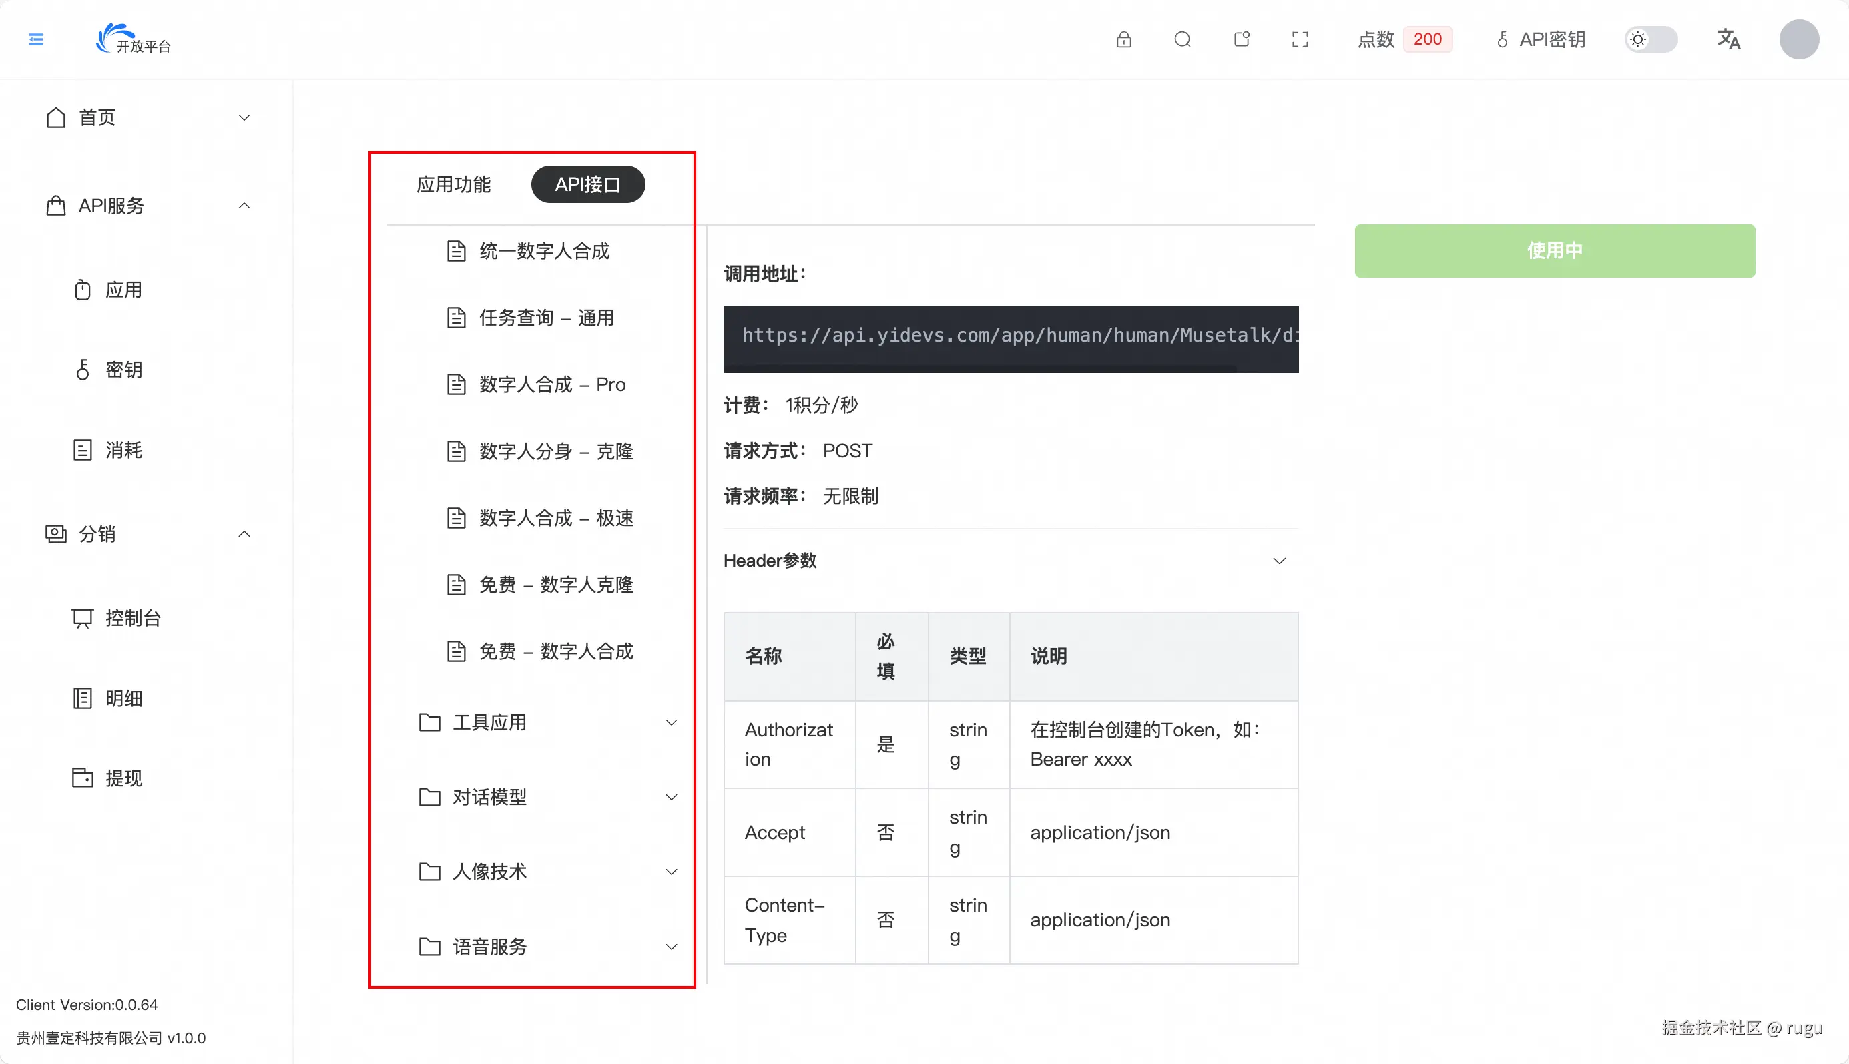Collapse the API服务 sidebar section
This screenshot has height=1064, width=1849.
point(244,206)
